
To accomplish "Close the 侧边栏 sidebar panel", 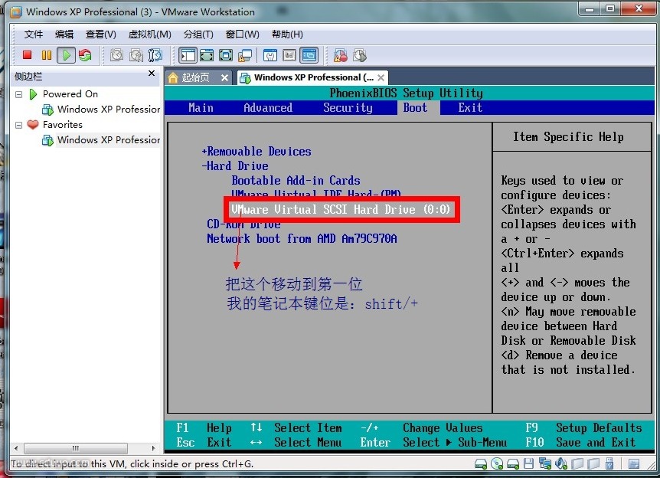I will coord(152,74).
